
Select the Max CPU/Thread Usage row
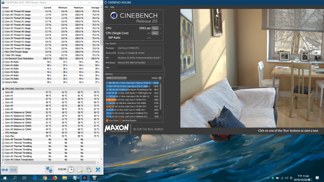pos(50,52)
